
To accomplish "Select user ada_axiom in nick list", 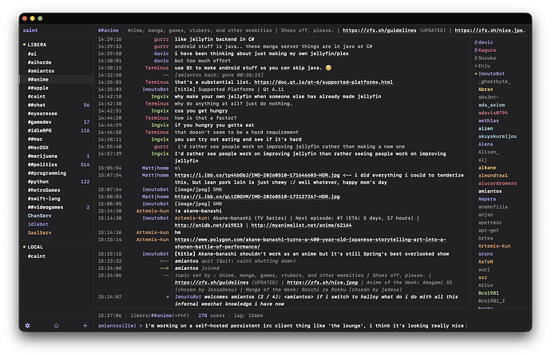I will 491,105.
